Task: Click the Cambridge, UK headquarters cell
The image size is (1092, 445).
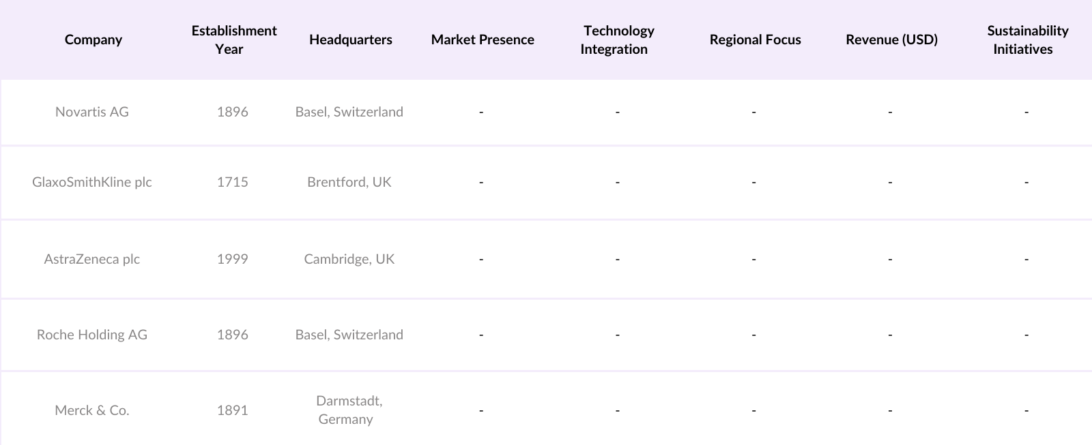Action: [x=349, y=259]
